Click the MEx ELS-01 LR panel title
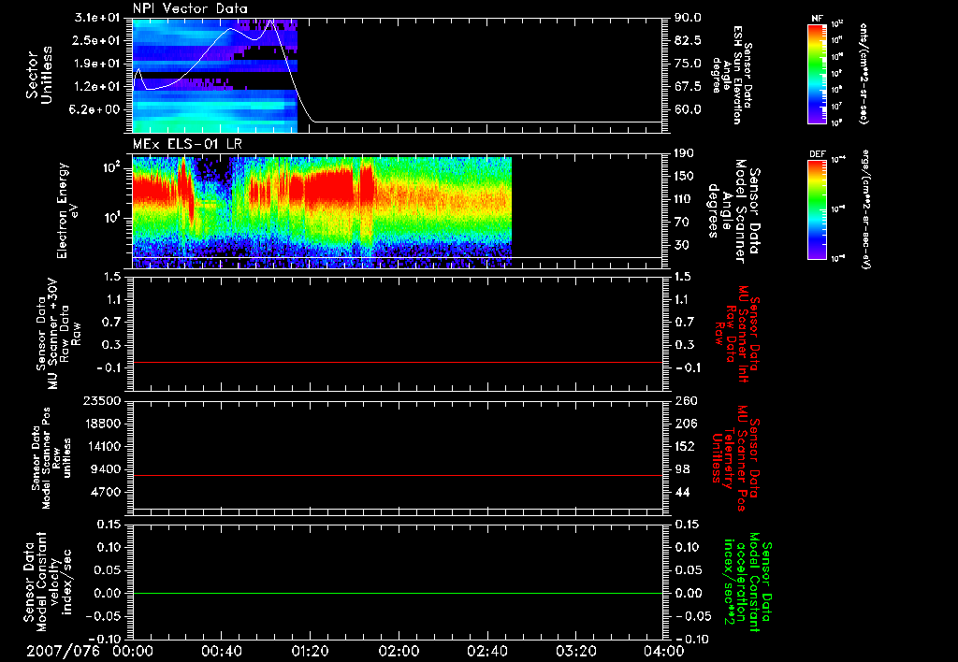 (x=187, y=145)
